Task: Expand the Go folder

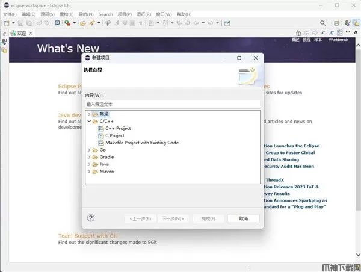Action: (x=89, y=150)
